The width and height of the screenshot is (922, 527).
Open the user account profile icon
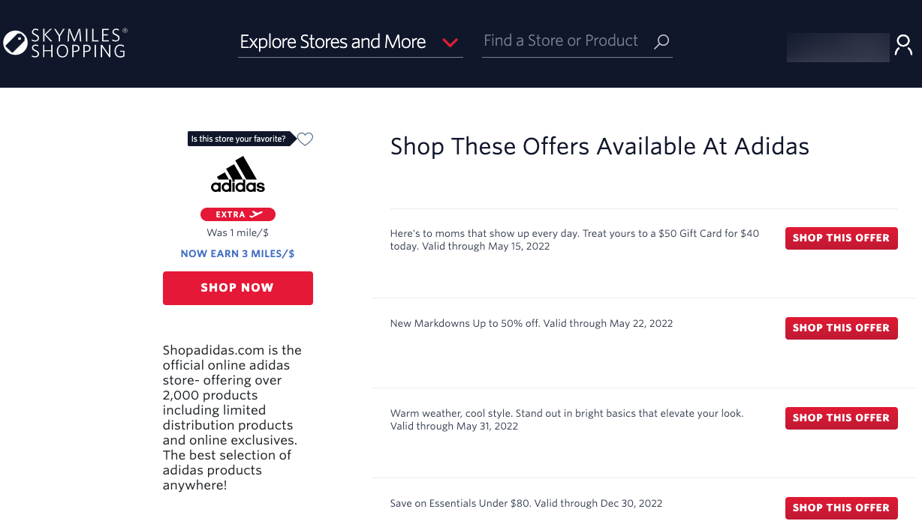pos(903,46)
